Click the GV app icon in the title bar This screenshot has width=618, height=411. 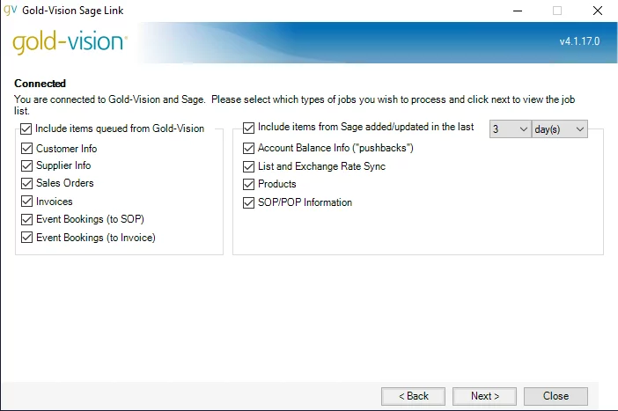[11, 10]
